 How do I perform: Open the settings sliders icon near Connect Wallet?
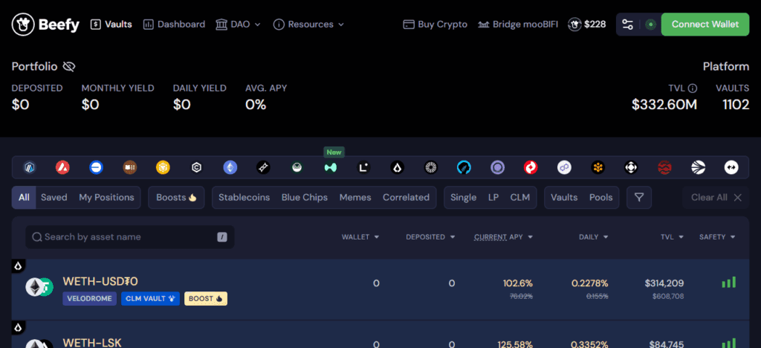[x=627, y=25]
